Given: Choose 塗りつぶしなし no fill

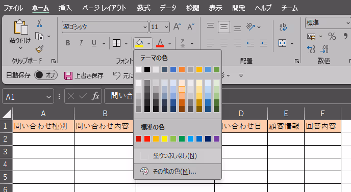Looking at the screenshot, I should pyautogui.click(x=178, y=155).
